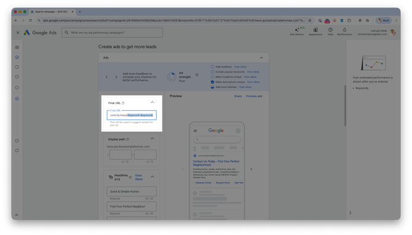Screen dimensions: 412x235
Task: Open Chrome three-dot menu
Action: [x=396, y=20]
